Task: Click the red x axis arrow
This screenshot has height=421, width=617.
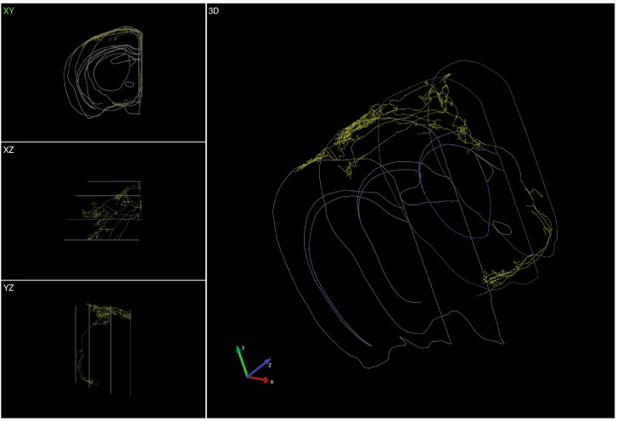Action: [258, 379]
